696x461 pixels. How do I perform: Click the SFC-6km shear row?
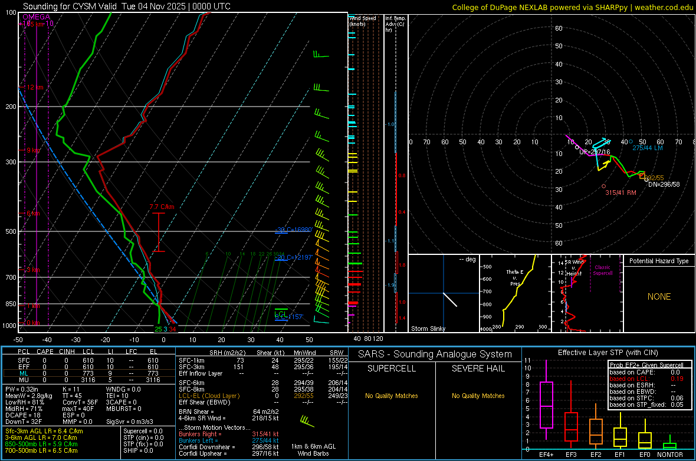tap(263, 383)
